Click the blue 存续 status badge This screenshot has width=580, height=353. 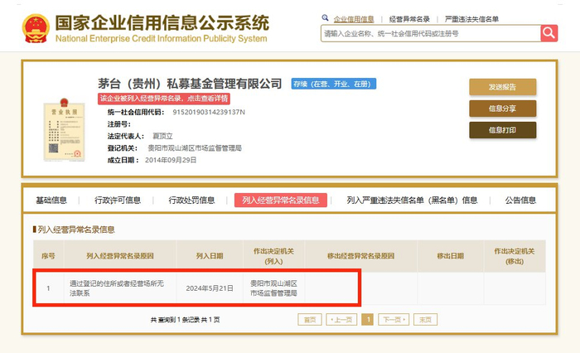tap(334, 84)
